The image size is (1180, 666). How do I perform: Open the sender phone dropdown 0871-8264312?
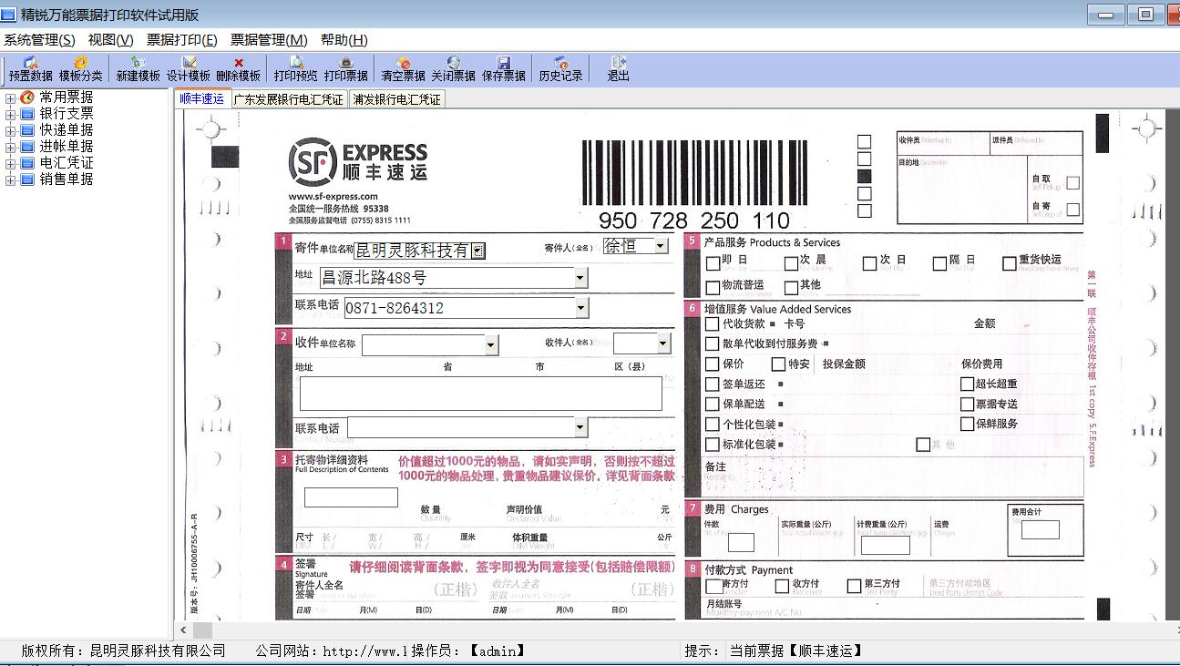click(581, 308)
